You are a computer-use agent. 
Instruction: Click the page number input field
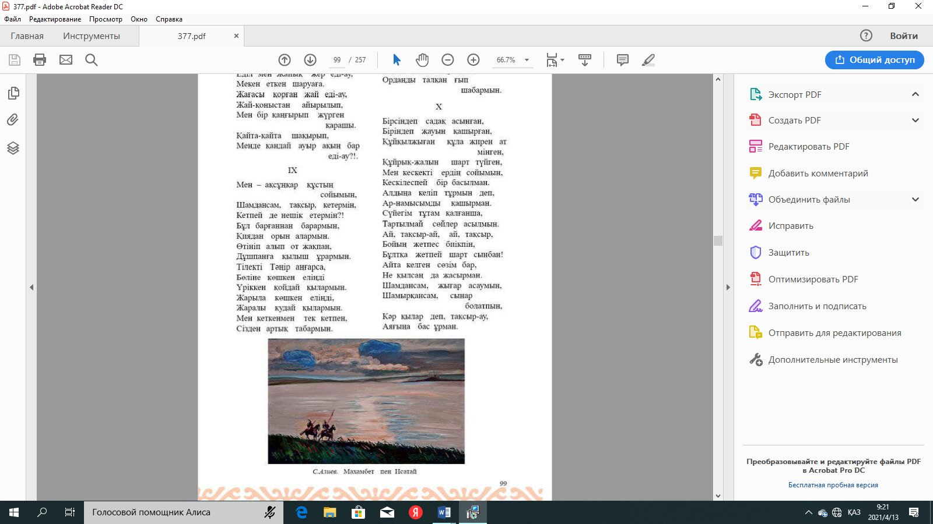(x=336, y=60)
